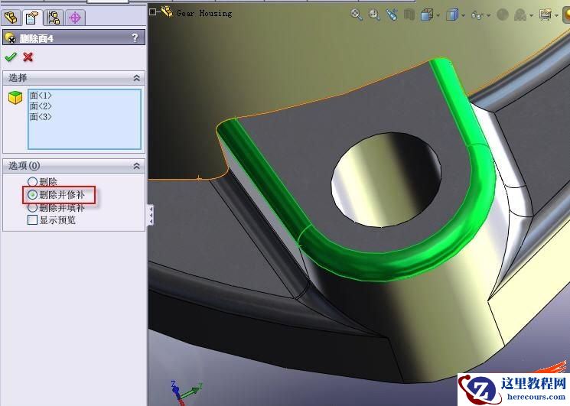The width and height of the screenshot is (570, 406).
Task: Select 面<1> in the selection list
Action: pos(41,96)
